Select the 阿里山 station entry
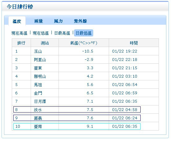Image resolution: width=171 pixels, height=141 pixels. 40,60
